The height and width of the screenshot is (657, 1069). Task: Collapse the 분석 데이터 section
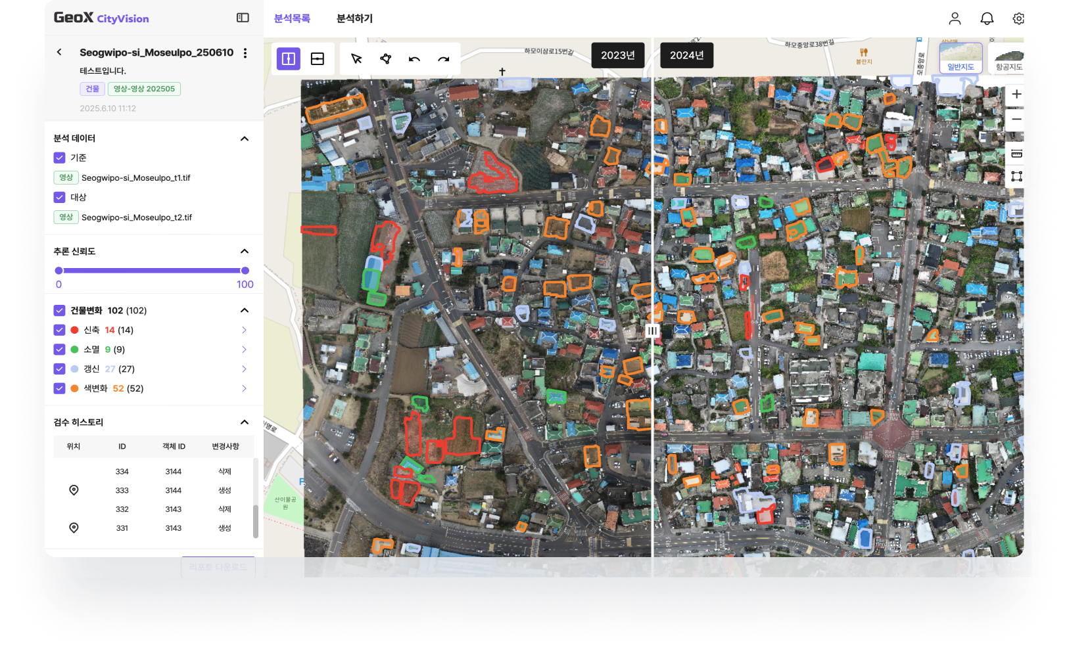coord(245,139)
